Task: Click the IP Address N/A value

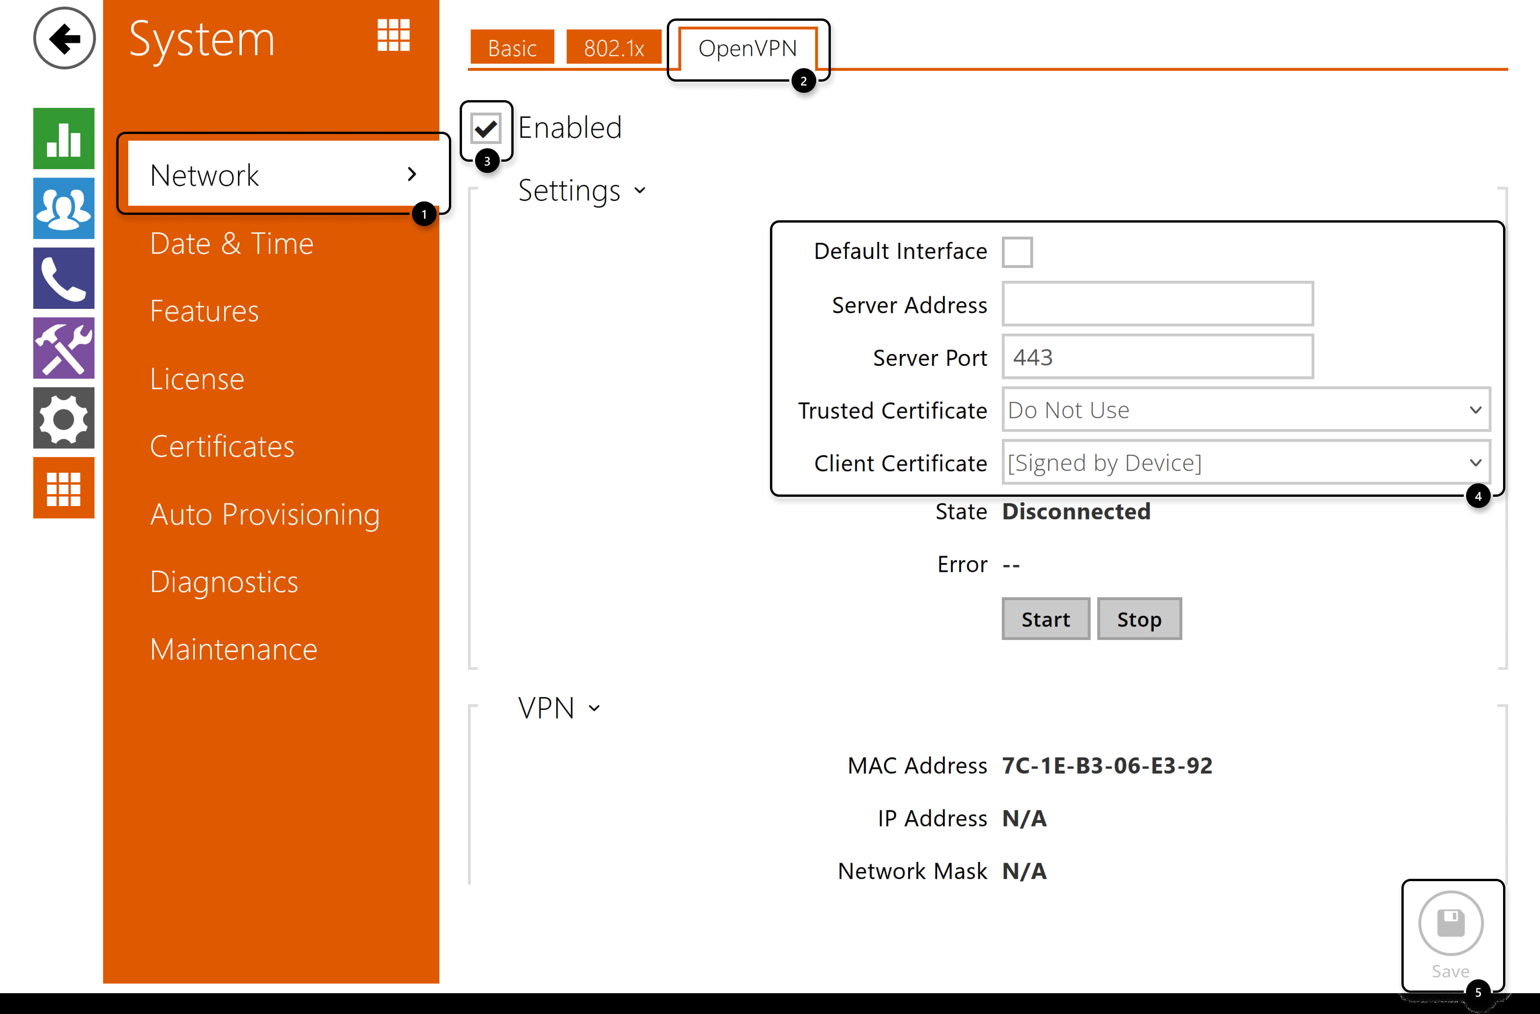Action: tap(1024, 819)
